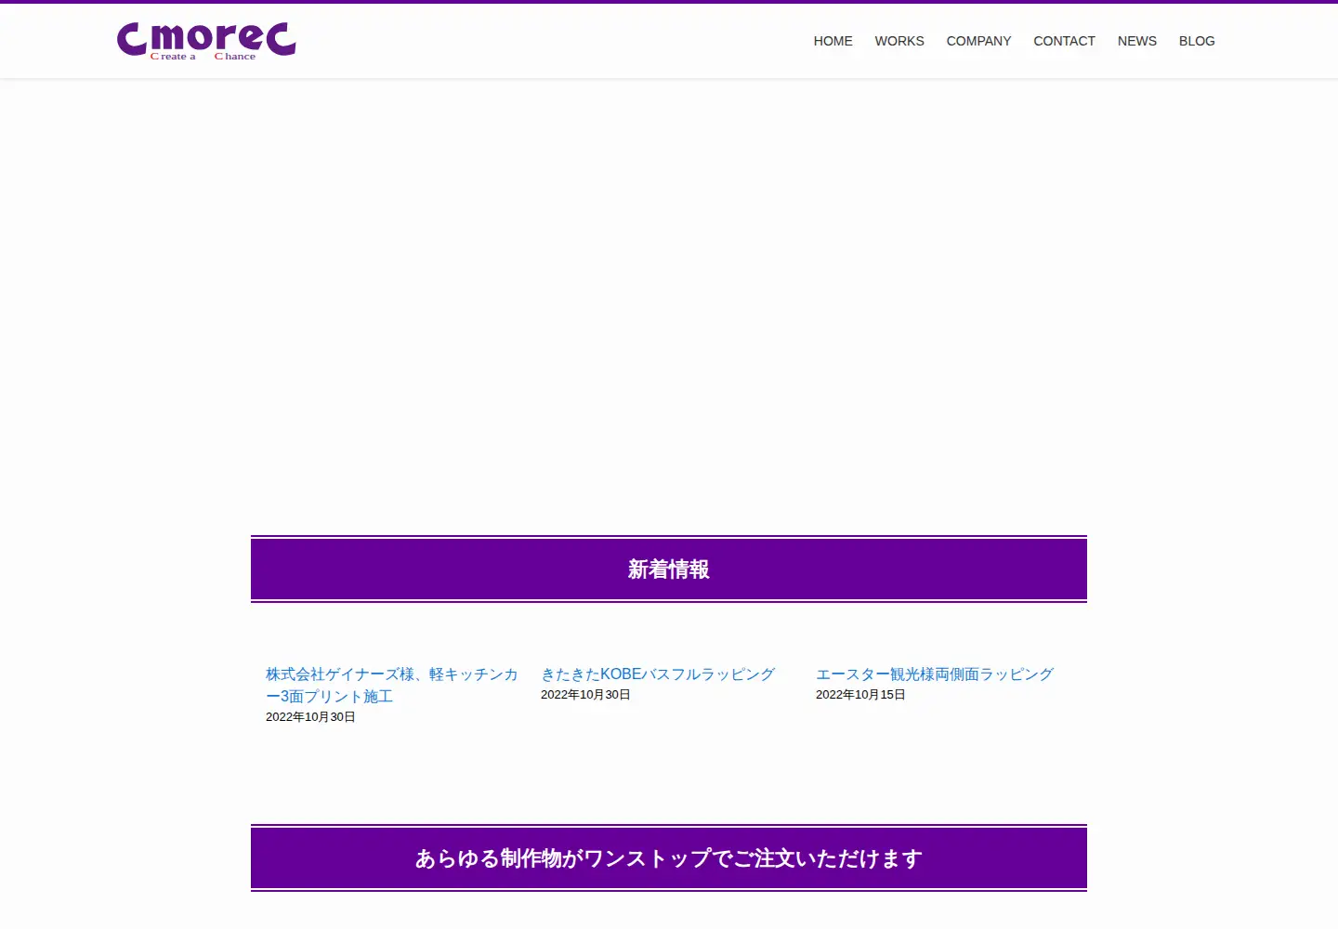1338x929 pixels.
Task: Open the CONTACT page
Action: (1064, 41)
